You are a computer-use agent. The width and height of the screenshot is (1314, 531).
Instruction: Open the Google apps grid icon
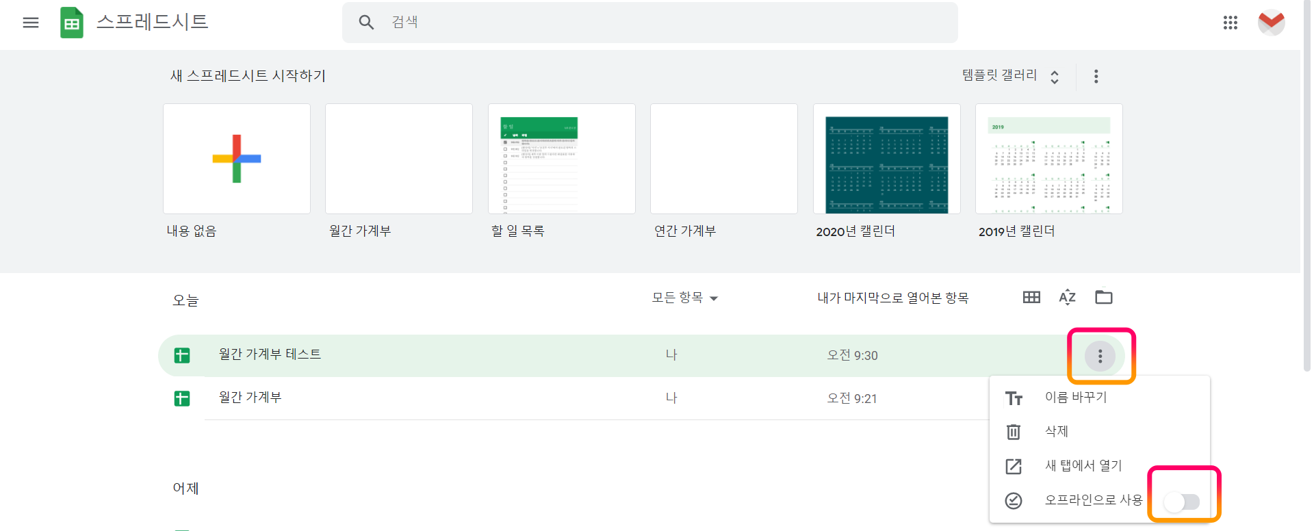[1231, 22]
